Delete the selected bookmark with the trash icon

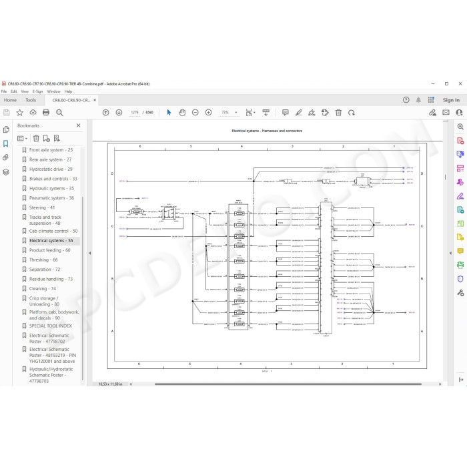coord(36,138)
